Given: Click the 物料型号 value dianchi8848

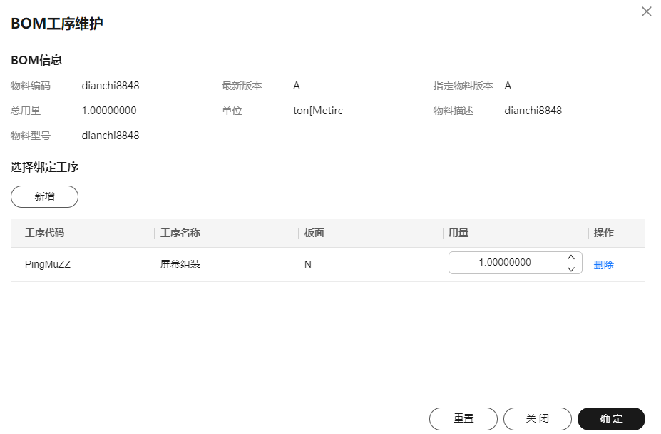Looking at the screenshot, I should coord(111,136).
